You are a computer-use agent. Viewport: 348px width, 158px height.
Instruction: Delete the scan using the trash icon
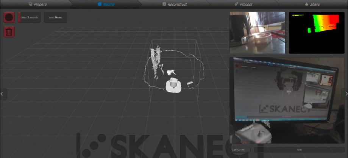9,32
